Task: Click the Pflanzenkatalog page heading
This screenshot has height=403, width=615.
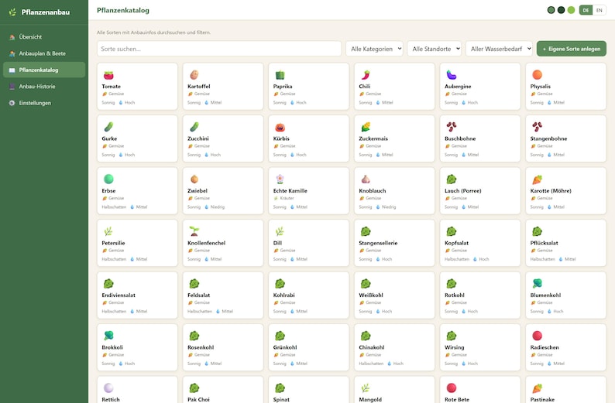Action: click(x=122, y=11)
